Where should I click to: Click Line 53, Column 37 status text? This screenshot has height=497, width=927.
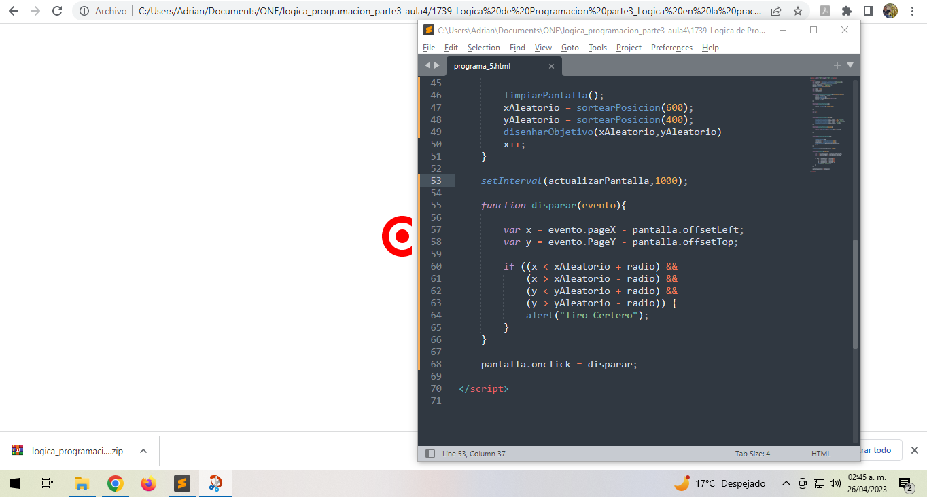tap(474, 453)
